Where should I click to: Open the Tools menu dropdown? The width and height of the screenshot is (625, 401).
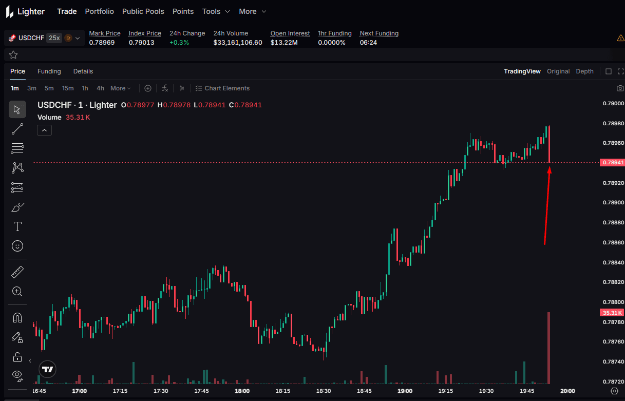click(x=216, y=11)
